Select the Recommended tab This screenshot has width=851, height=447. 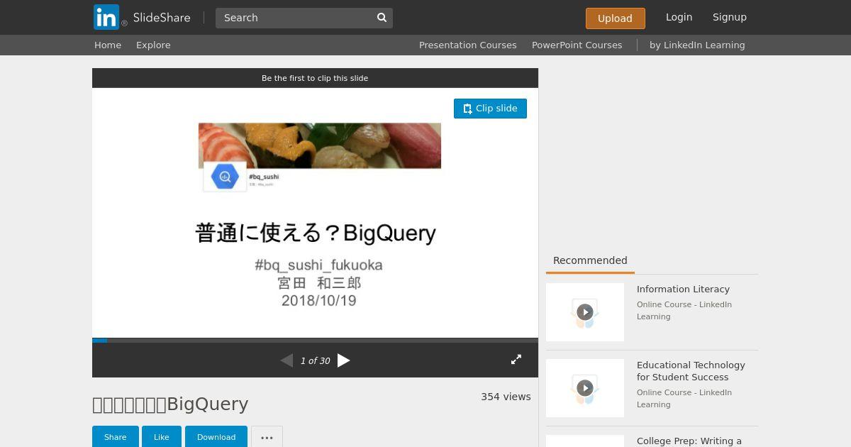pyautogui.click(x=590, y=260)
